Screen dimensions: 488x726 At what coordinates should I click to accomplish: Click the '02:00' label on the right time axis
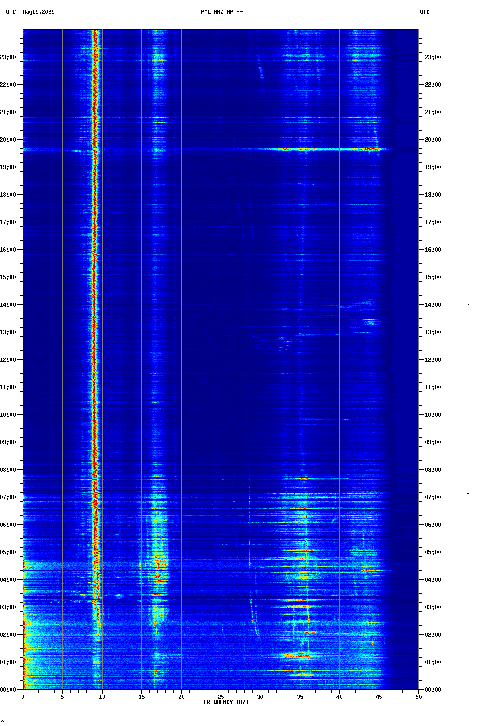click(x=433, y=635)
